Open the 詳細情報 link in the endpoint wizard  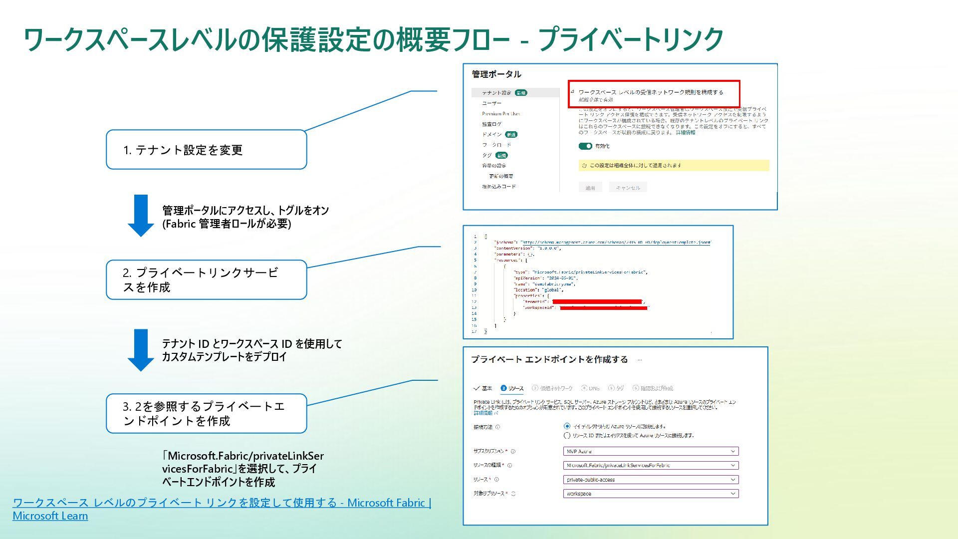(483, 413)
